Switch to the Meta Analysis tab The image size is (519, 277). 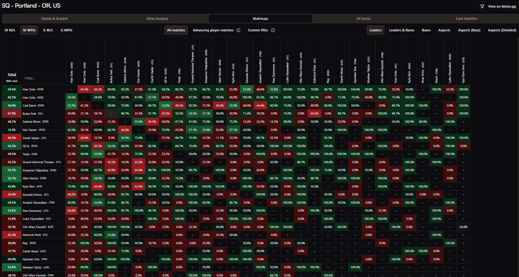click(157, 19)
